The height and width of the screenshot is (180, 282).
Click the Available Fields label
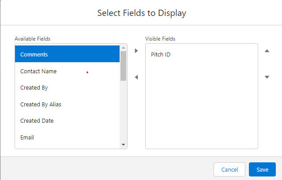(x=32, y=39)
